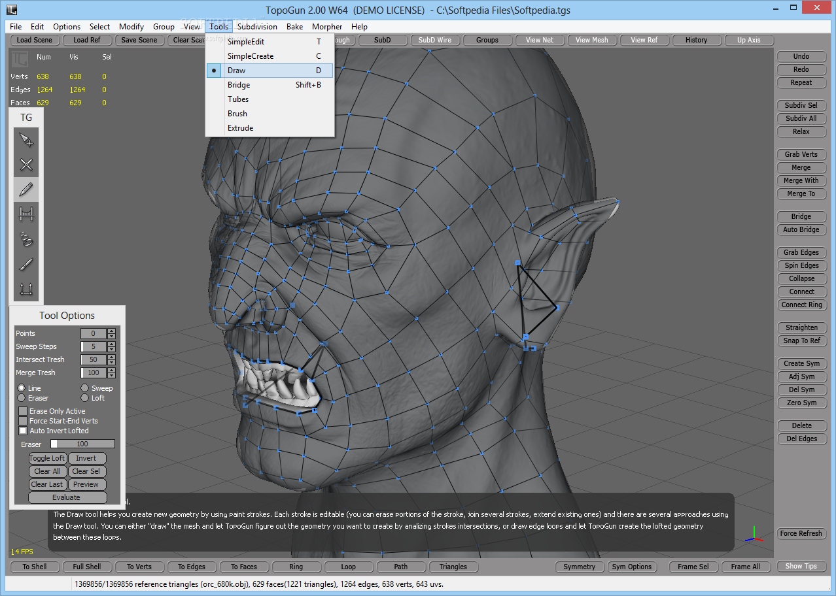Click the History button

coord(697,40)
